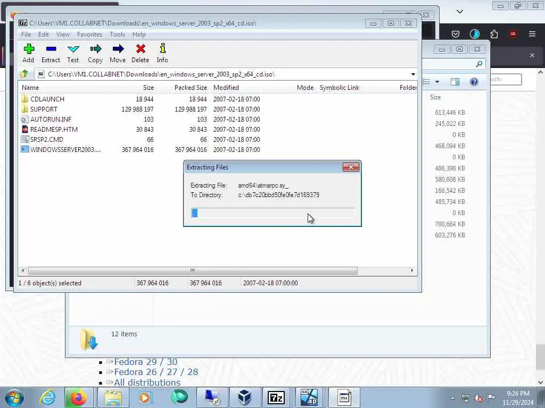The height and width of the screenshot is (408, 545).
Task: Select the CDLAUNCH folder
Action: point(47,99)
